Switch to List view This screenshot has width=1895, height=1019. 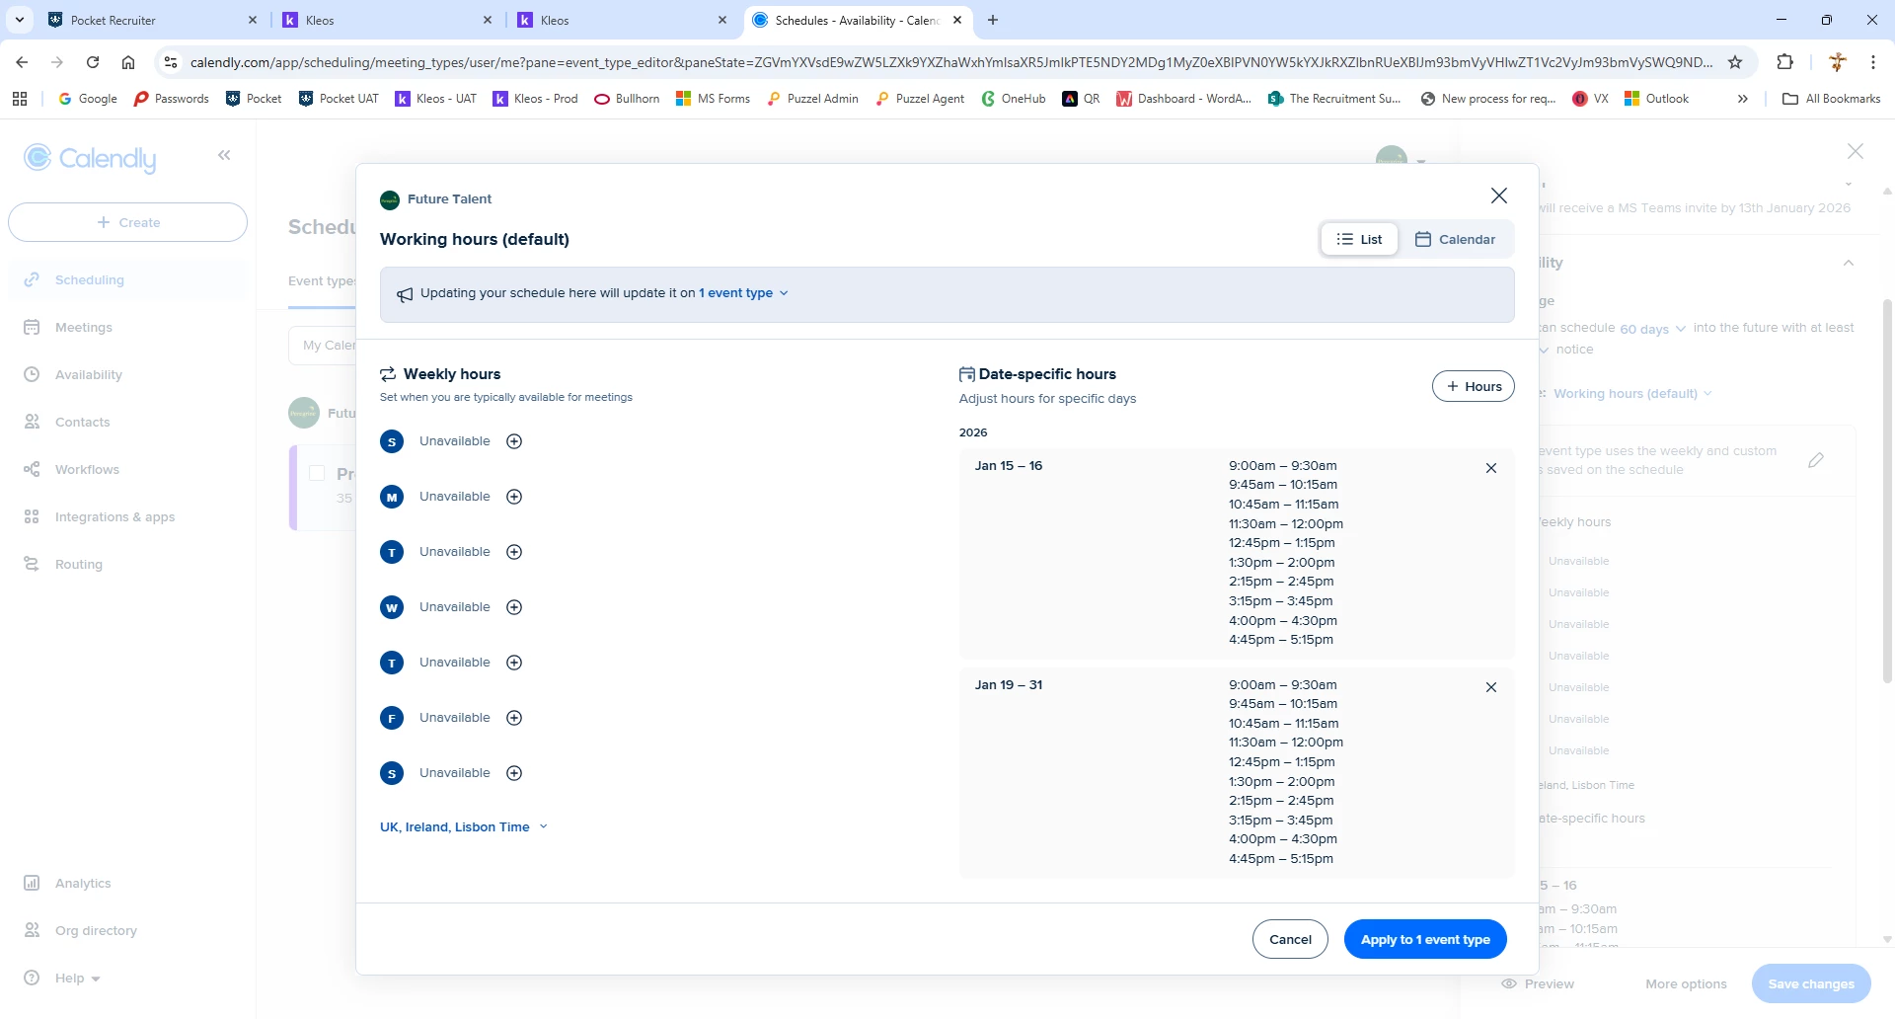(x=1359, y=239)
